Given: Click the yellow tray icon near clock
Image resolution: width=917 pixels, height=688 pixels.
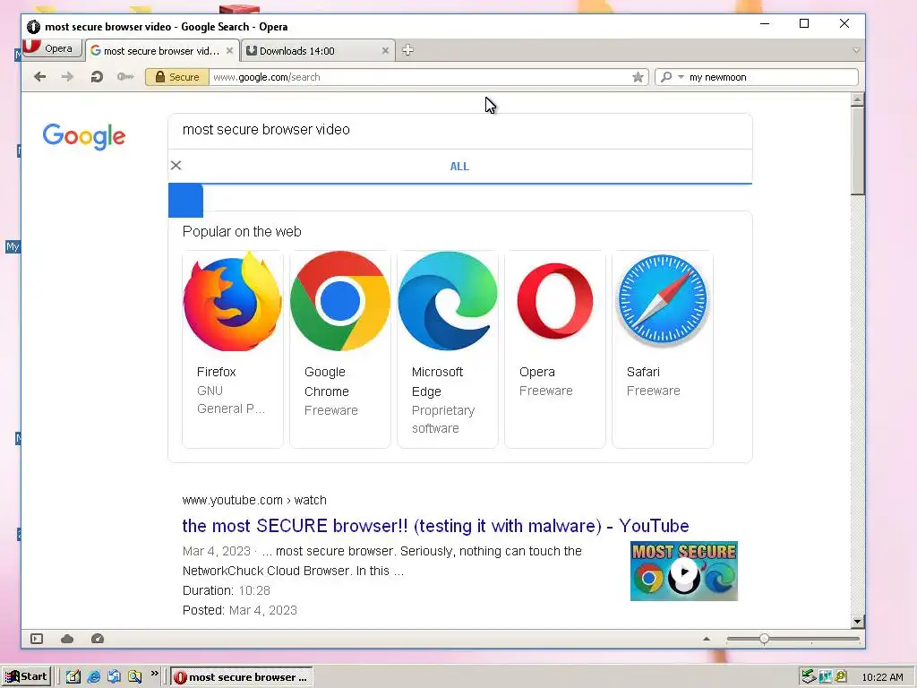Looking at the screenshot, I should [x=841, y=677].
